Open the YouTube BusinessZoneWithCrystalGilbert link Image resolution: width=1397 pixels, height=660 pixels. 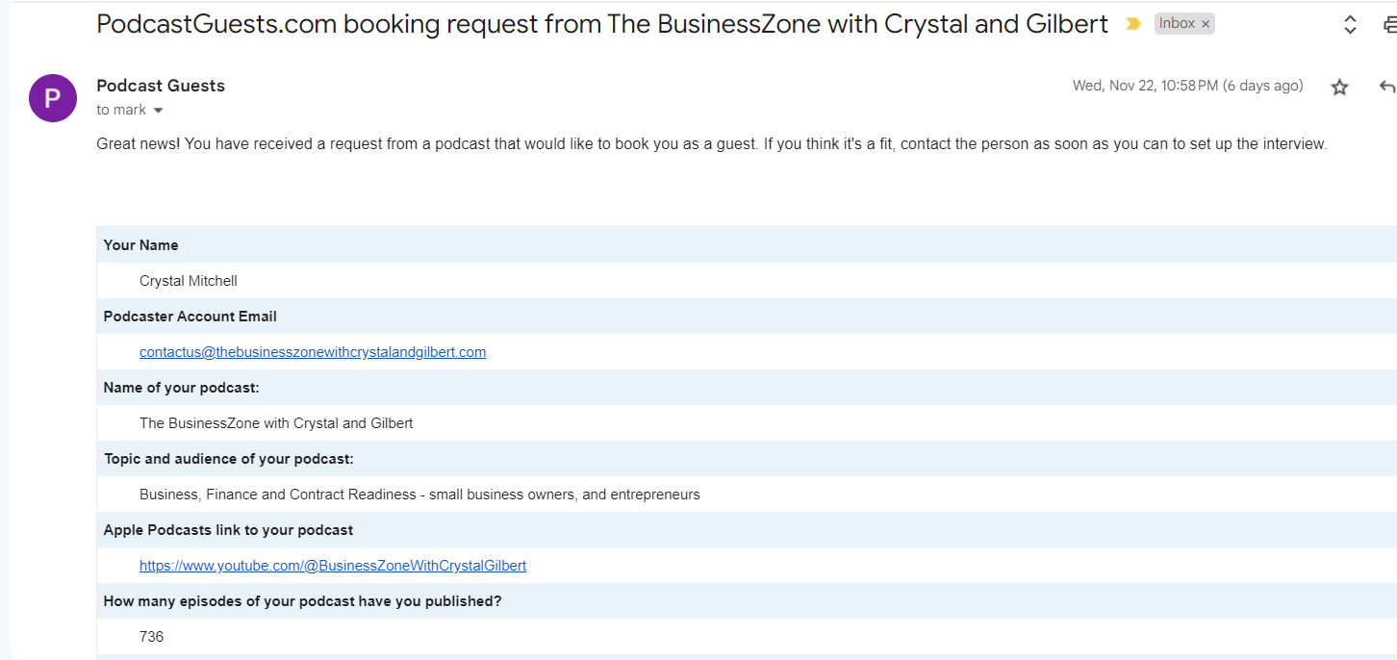[x=333, y=566]
